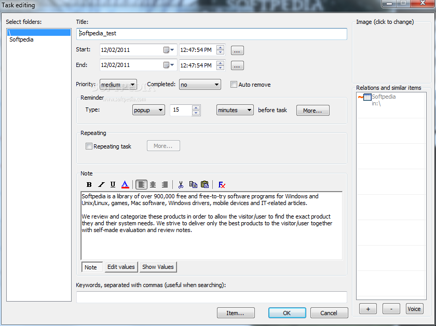
Task: Remove a relation with minus button
Action: (391, 309)
